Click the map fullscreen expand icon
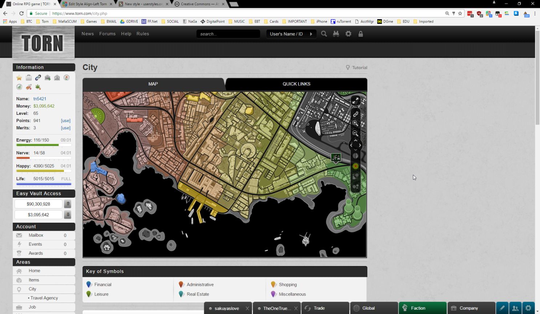Viewport: 540px width, 314px height. pos(355,100)
